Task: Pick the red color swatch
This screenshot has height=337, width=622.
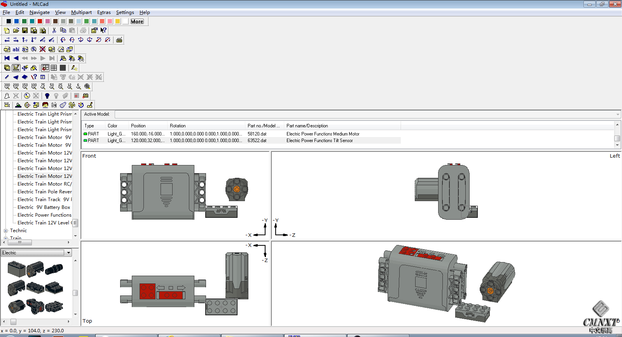Action: point(40,21)
